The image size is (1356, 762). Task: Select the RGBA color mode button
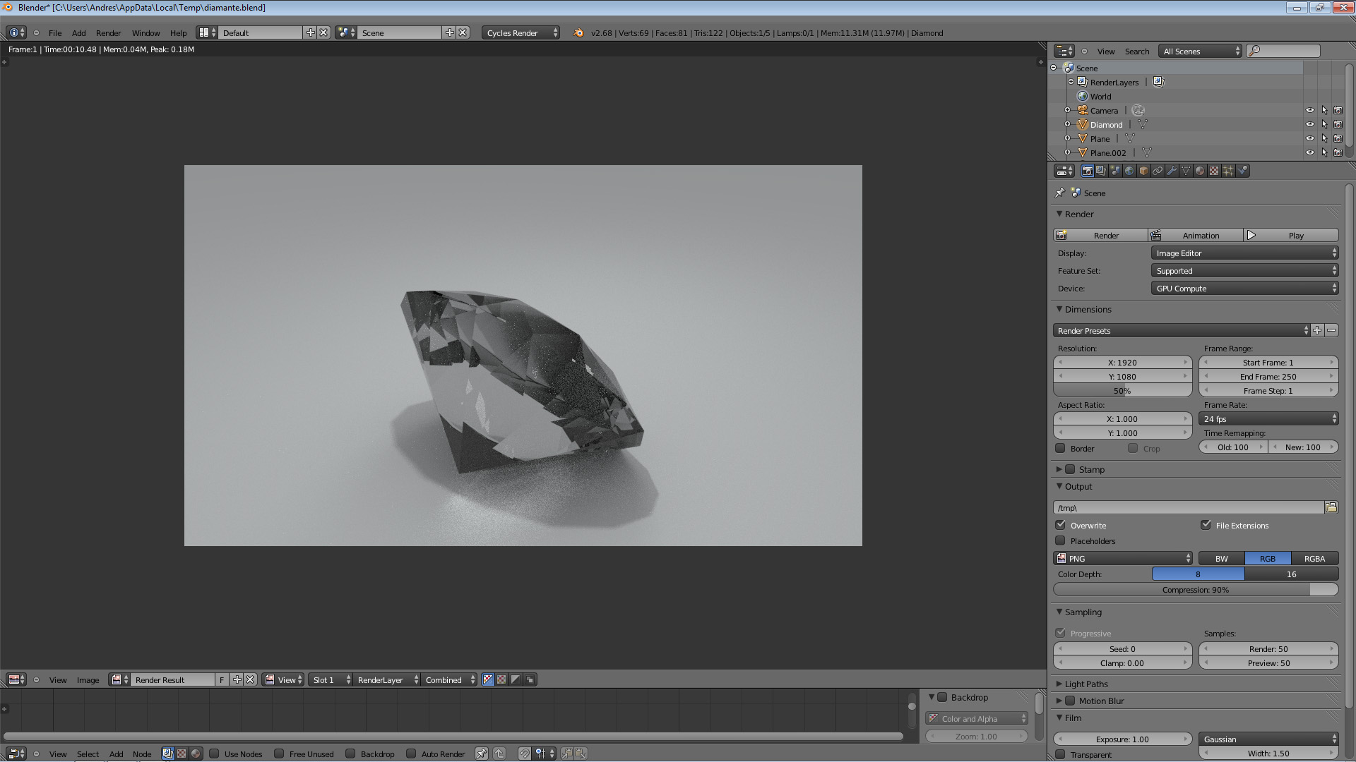[1314, 558]
